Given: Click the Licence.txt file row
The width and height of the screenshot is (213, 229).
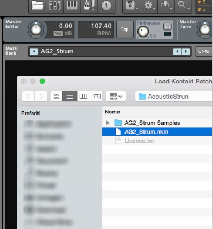Looking at the screenshot, I should tap(157, 141).
